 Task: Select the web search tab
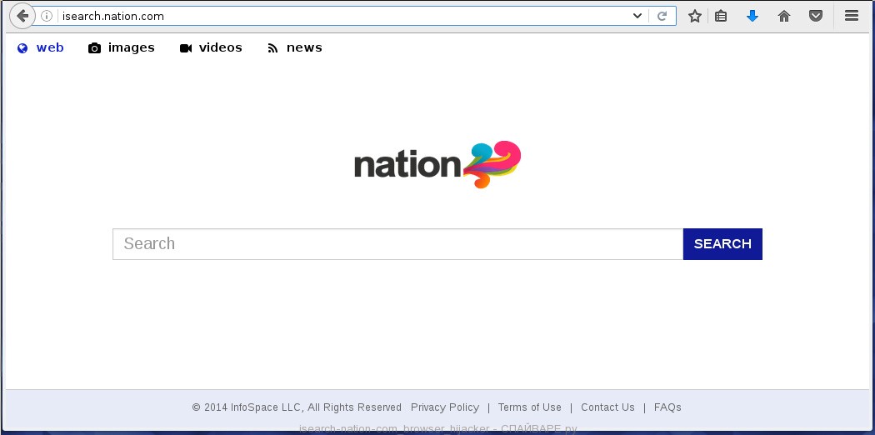click(x=41, y=47)
